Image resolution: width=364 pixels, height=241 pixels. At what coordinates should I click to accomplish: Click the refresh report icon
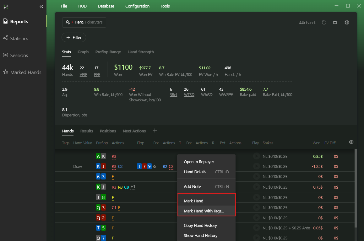[x=324, y=23]
